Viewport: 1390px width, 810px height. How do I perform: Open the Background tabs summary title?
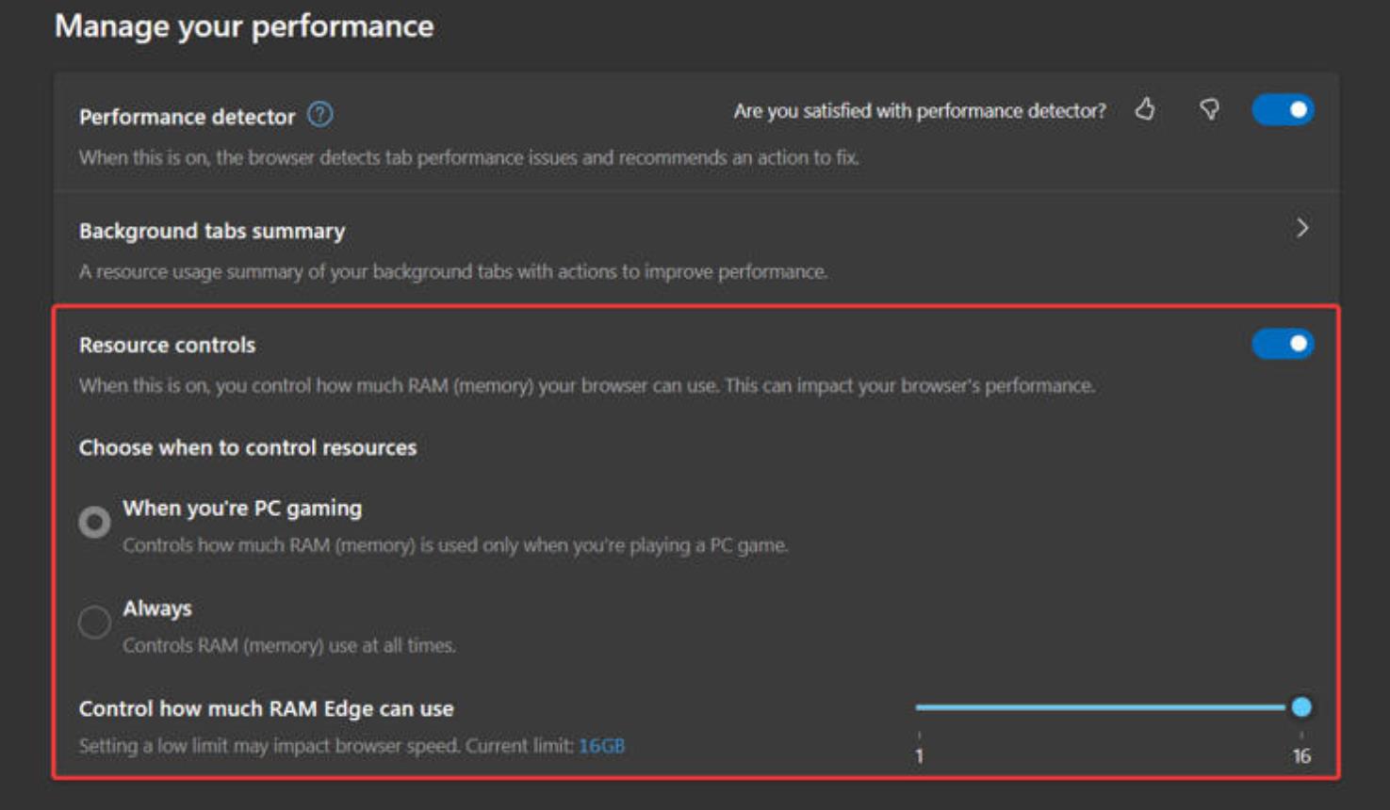(x=212, y=231)
